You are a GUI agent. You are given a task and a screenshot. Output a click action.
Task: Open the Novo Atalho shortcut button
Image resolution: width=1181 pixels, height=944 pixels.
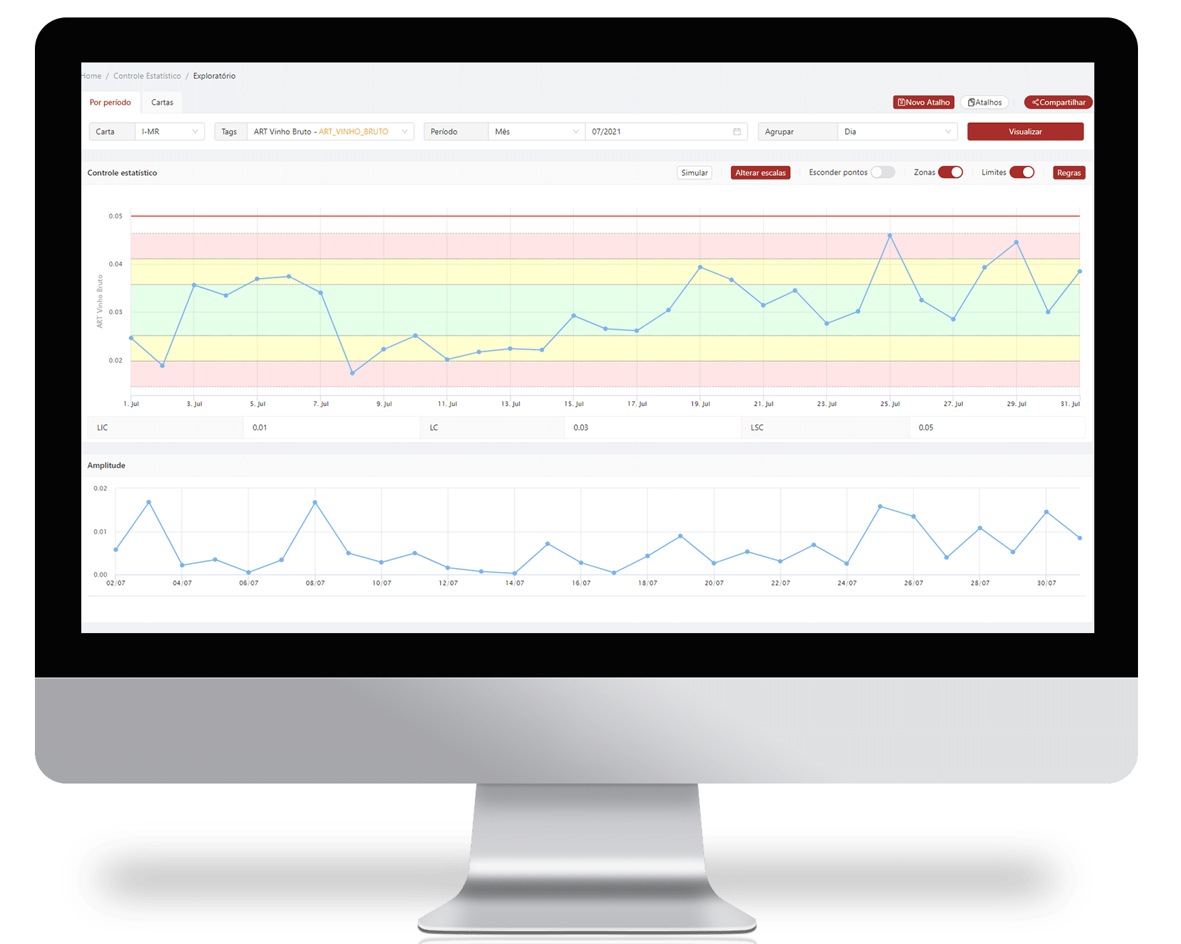923,102
